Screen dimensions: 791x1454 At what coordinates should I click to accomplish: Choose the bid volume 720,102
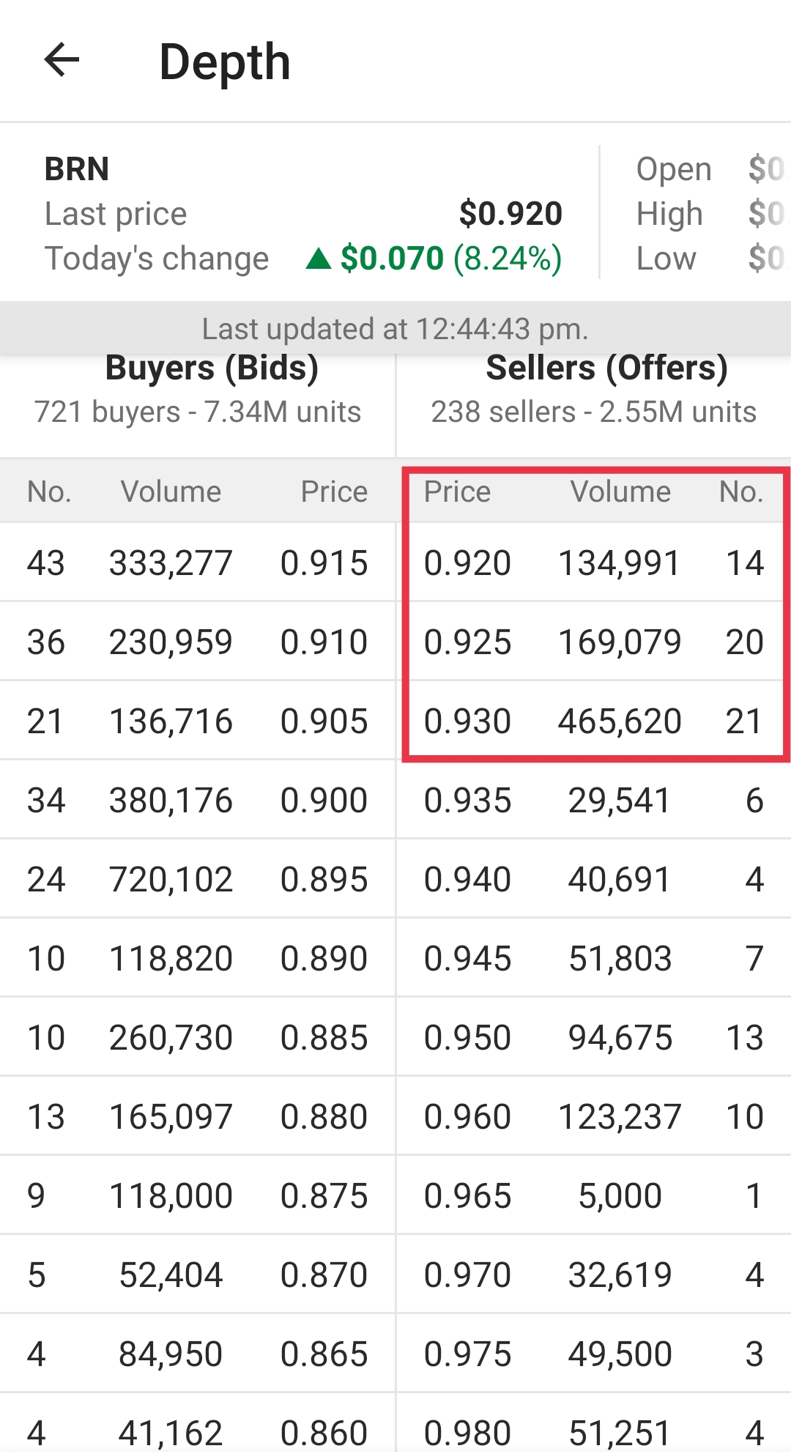[x=171, y=880]
